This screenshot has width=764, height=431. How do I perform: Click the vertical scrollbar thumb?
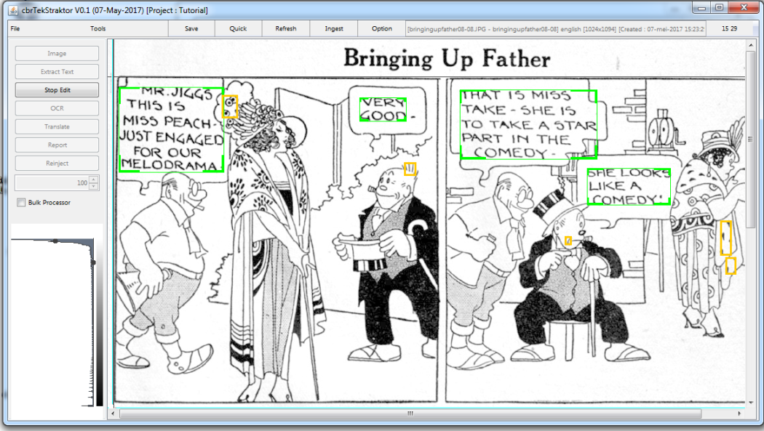pyautogui.click(x=750, y=139)
